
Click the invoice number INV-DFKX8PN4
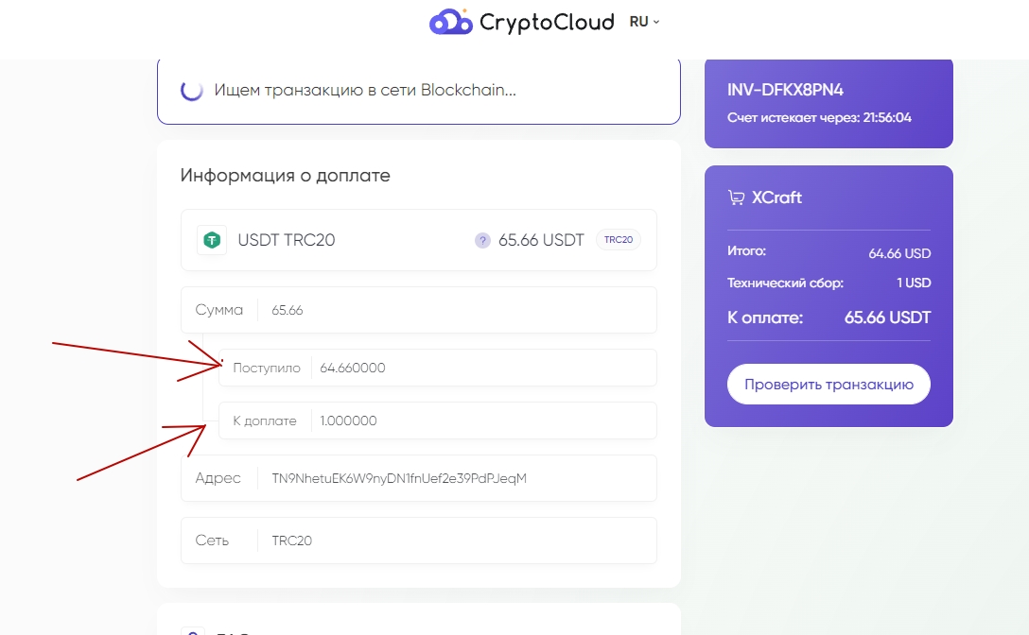click(x=785, y=90)
